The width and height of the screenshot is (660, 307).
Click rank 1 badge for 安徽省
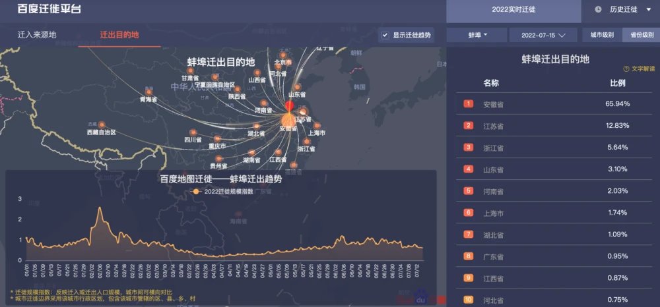point(469,103)
